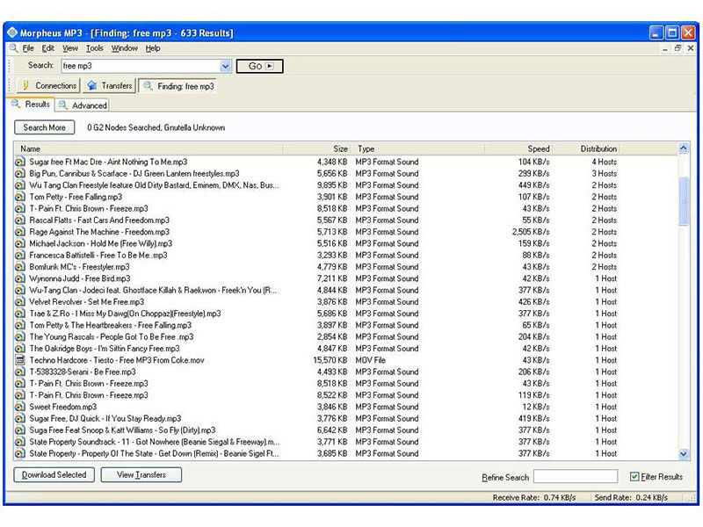Switch to the Advanced tab

[83, 105]
